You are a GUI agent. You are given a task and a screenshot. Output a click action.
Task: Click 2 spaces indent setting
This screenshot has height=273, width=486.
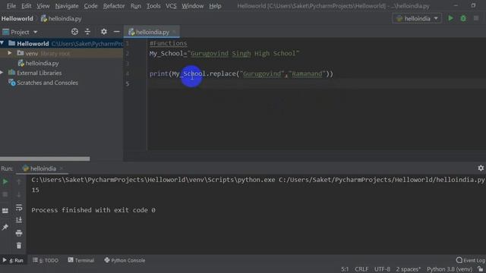coord(409,269)
